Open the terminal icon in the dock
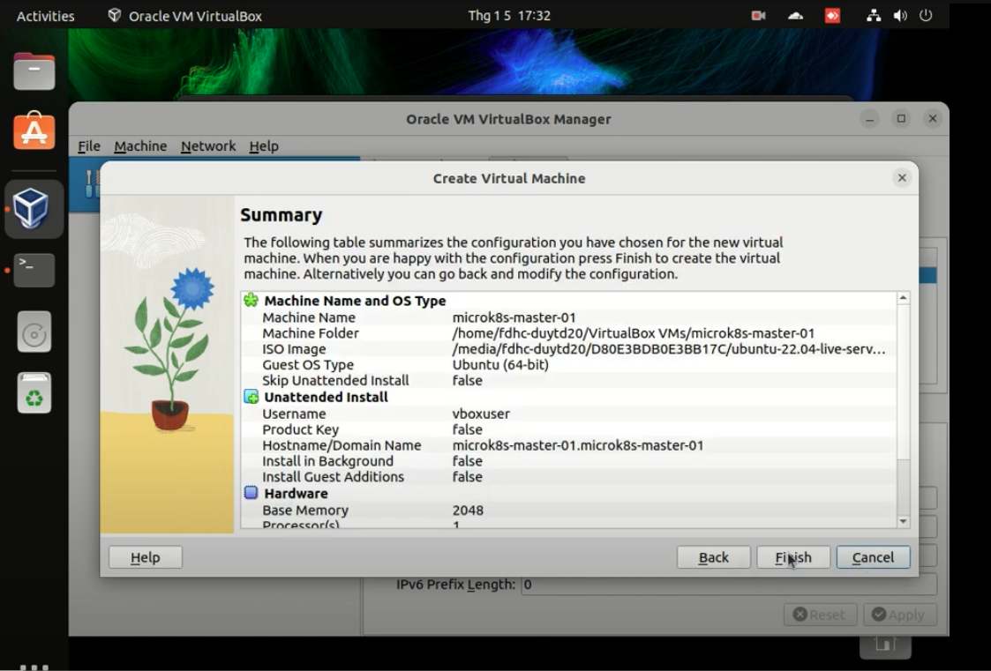991x671 pixels. (x=33, y=270)
